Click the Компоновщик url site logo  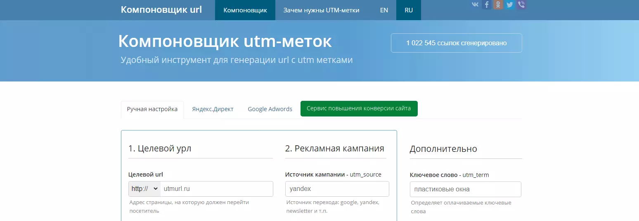coord(161,10)
